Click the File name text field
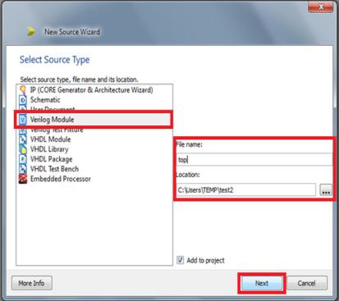339x301 pixels. [x=254, y=159]
